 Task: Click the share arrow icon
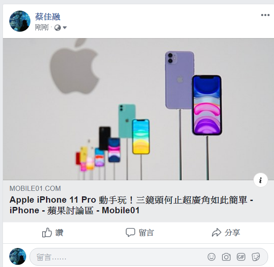click(216, 232)
